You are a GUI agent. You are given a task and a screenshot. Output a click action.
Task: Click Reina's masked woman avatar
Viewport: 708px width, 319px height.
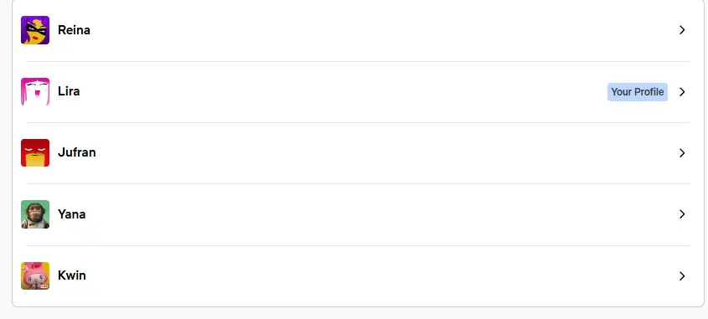(x=35, y=30)
